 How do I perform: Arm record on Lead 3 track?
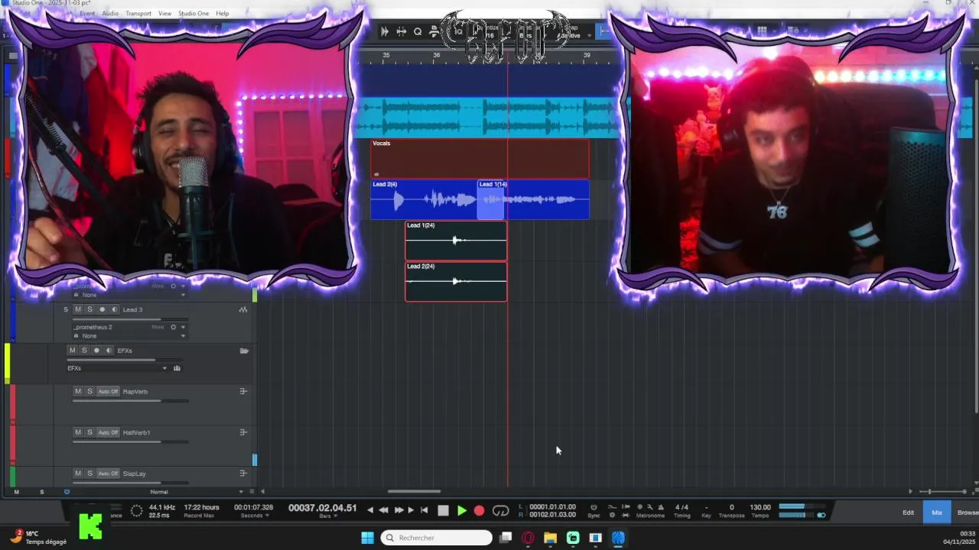pyautogui.click(x=102, y=309)
